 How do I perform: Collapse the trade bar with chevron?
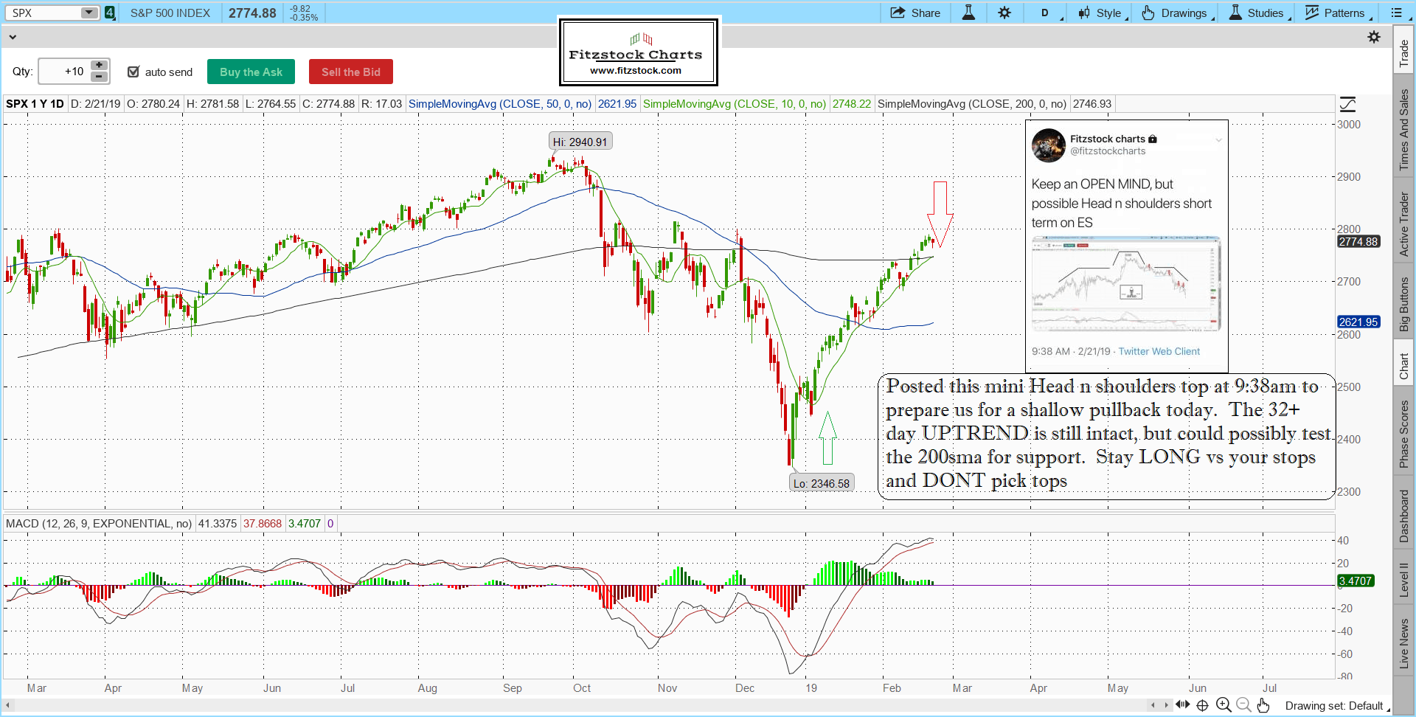coord(12,37)
